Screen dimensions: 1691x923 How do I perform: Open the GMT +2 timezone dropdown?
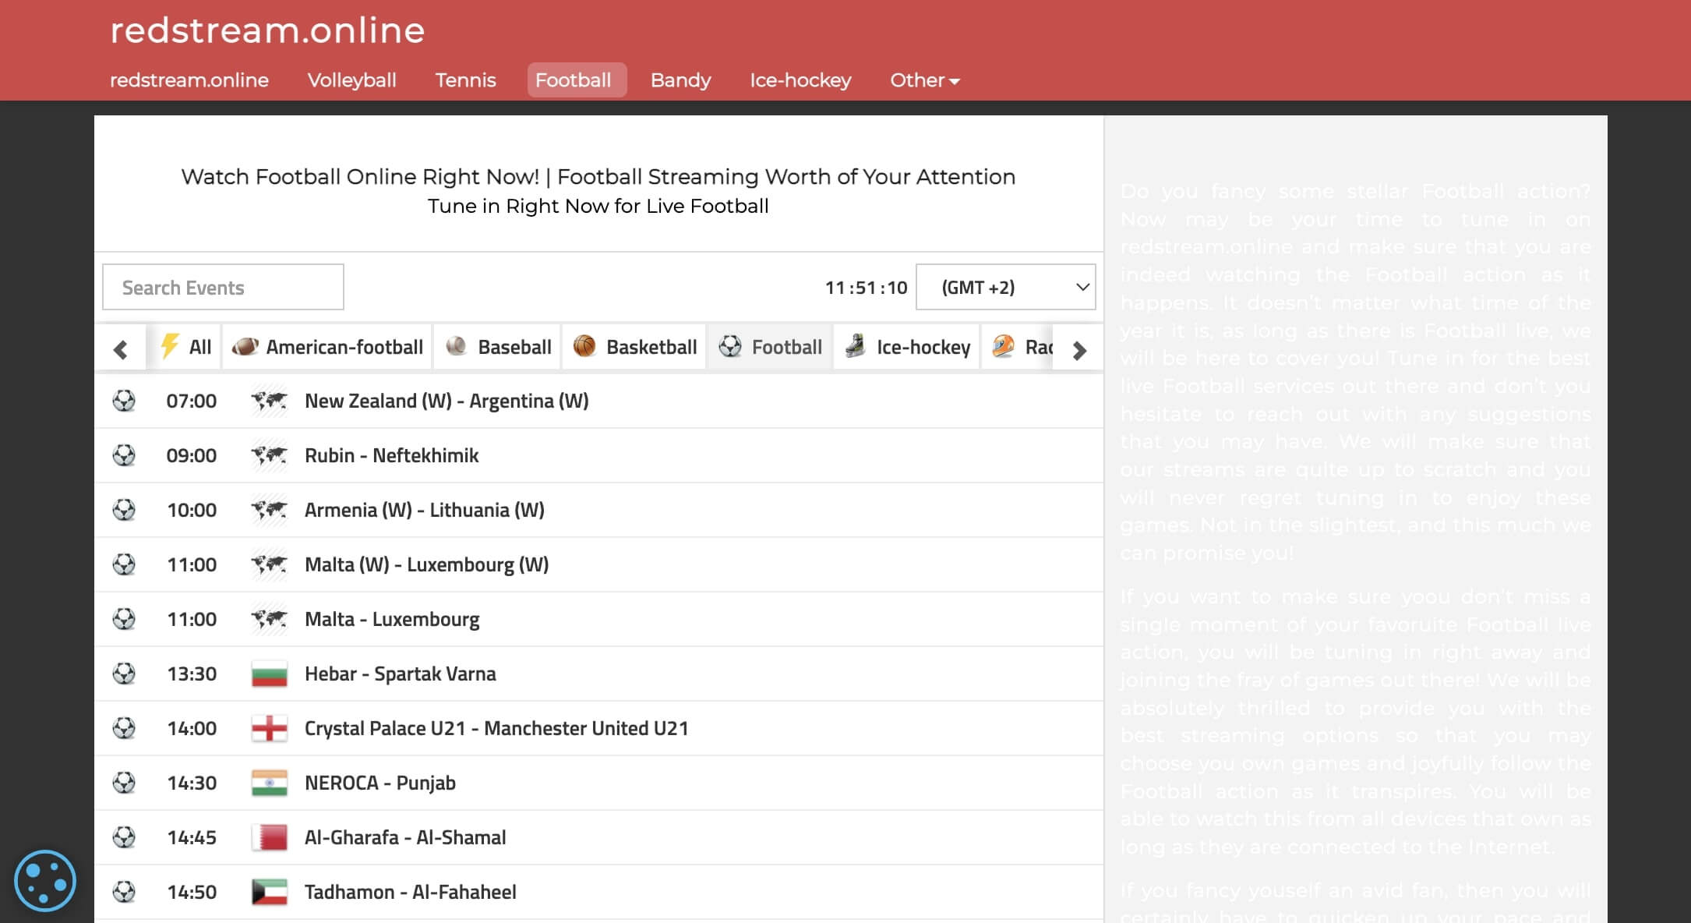[1005, 287]
